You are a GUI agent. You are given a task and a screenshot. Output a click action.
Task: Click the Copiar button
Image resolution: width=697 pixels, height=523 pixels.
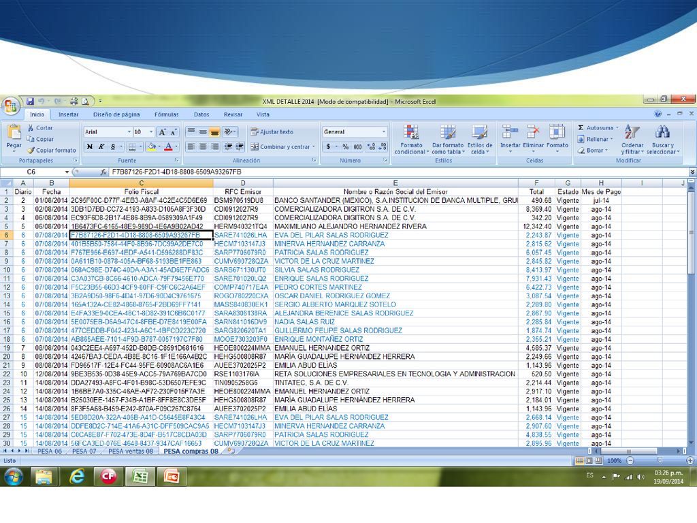pyautogui.click(x=40, y=139)
